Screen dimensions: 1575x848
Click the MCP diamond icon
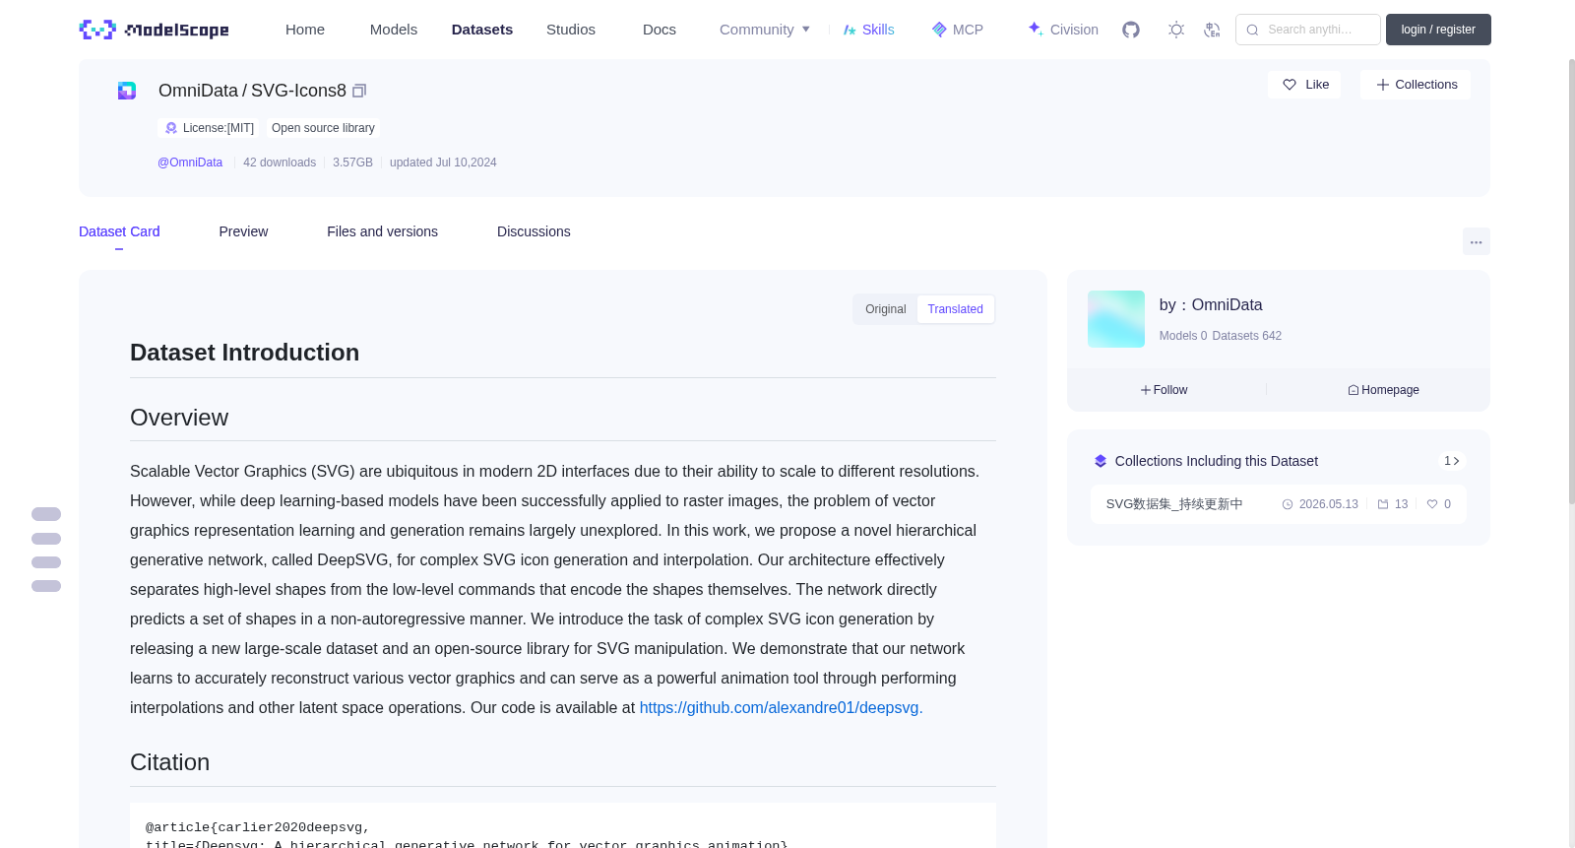(x=939, y=30)
